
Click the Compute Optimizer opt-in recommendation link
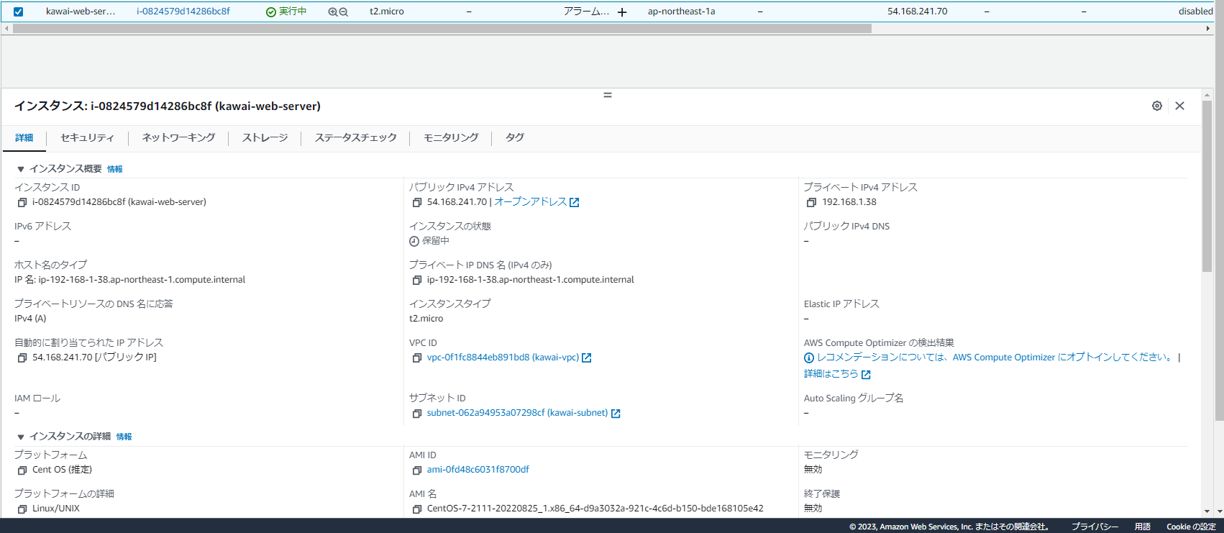coord(995,357)
